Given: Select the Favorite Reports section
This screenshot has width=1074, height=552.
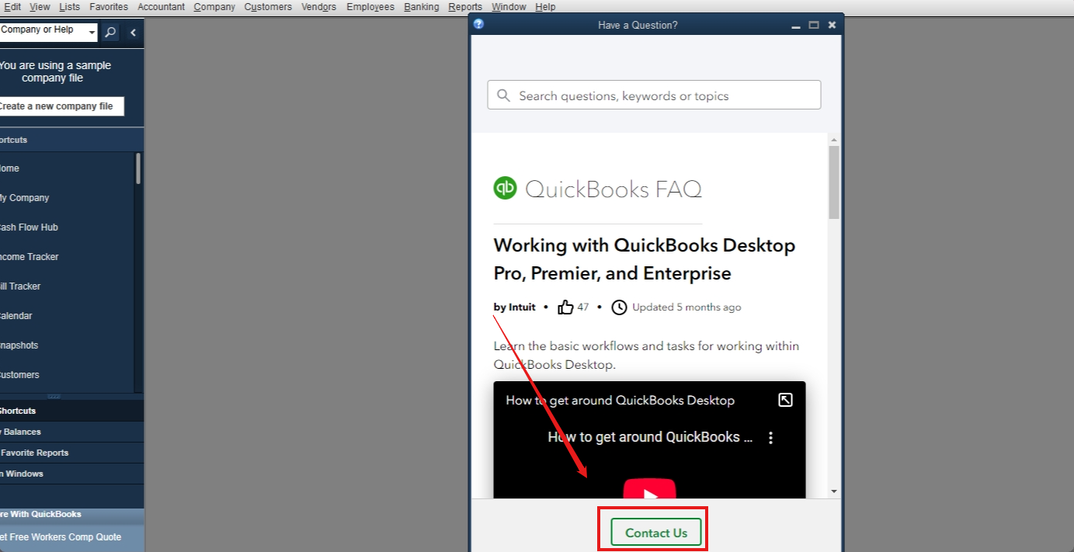Looking at the screenshot, I should 71,453.
